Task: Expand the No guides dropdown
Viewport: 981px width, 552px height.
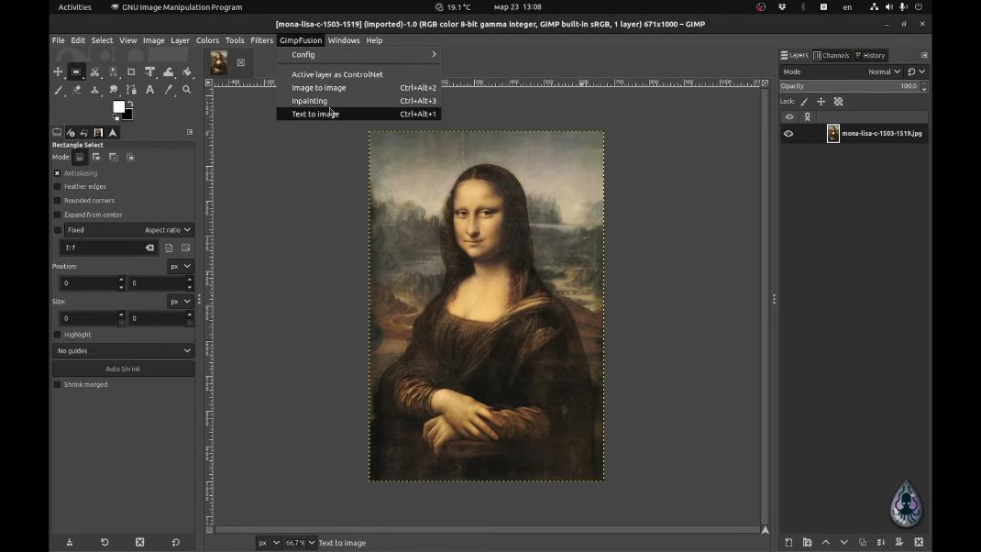Action: tap(123, 351)
